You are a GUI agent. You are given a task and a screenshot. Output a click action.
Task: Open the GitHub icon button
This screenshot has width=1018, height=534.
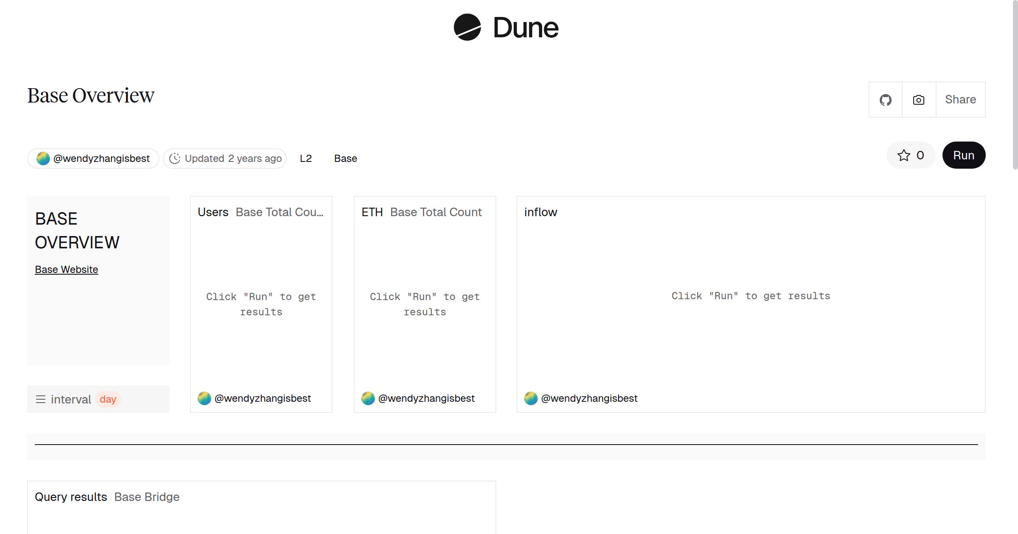point(885,100)
